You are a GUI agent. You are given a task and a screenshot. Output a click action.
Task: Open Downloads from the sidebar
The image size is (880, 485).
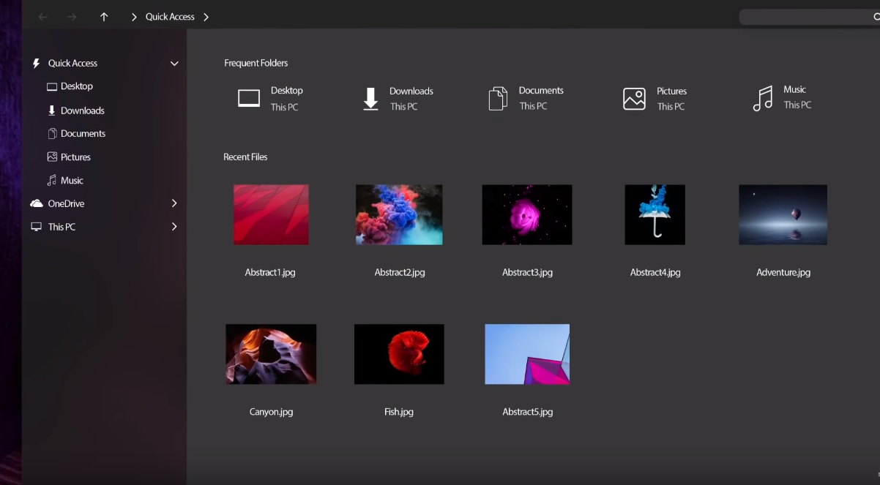tap(83, 110)
